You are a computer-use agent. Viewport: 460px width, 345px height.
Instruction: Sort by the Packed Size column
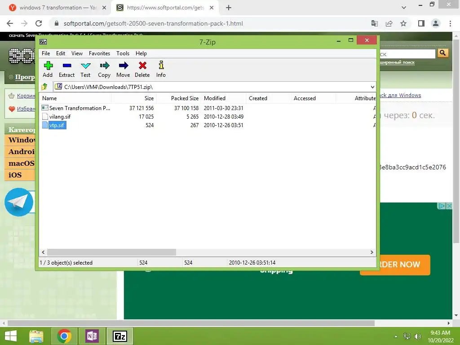pyautogui.click(x=179, y=98)
